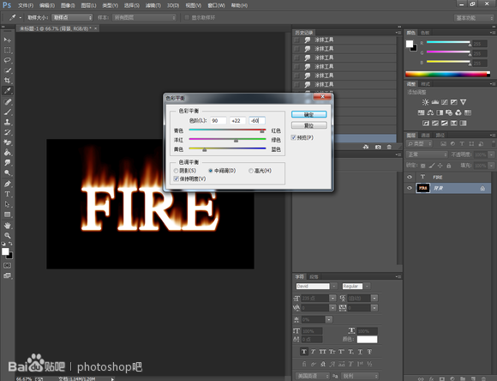Open the layer blend mode dropdown
Viewport: 497px width, 381px height.
pos(427,154)
